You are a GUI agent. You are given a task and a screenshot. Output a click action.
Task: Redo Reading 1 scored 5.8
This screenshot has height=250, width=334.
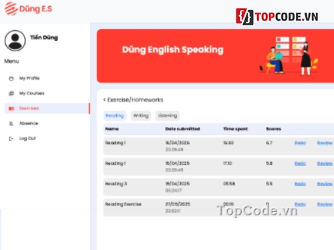point(300,163)
